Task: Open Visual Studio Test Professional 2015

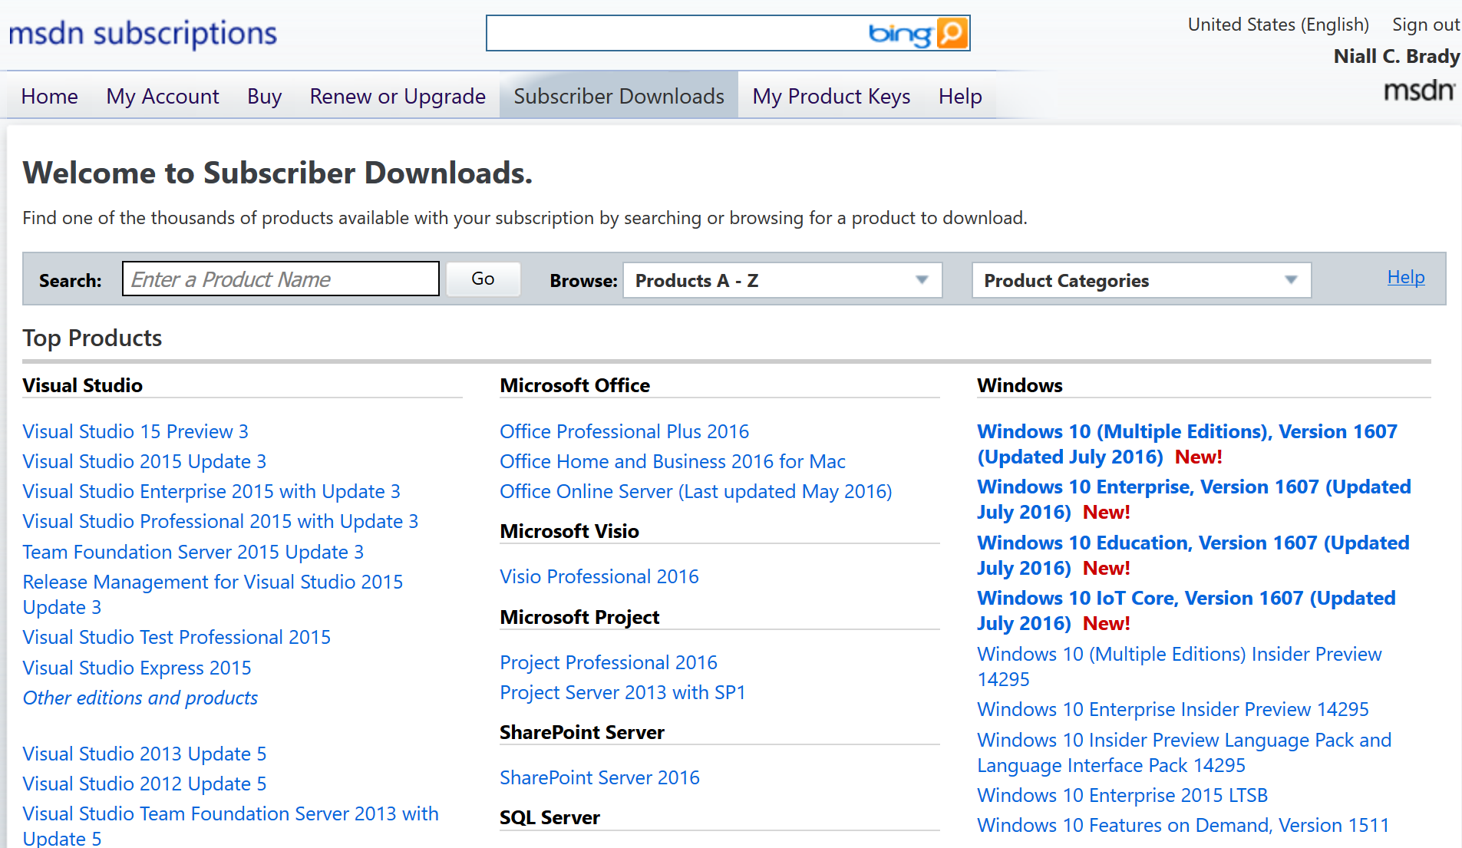Action: click(x=177, y=637)
